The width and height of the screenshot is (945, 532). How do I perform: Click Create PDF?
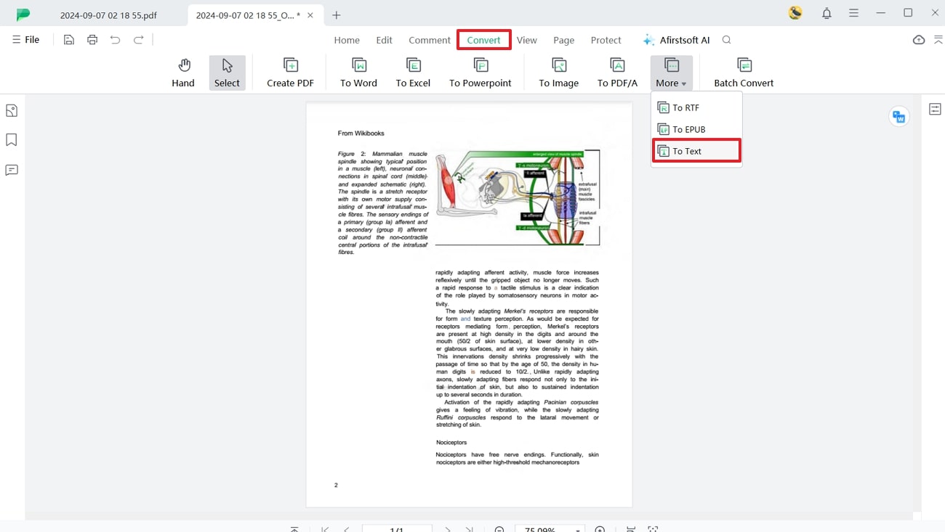click(290, 73)
